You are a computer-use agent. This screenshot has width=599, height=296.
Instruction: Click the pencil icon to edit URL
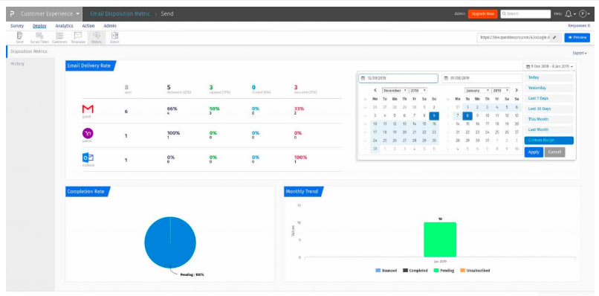[554, 37]
